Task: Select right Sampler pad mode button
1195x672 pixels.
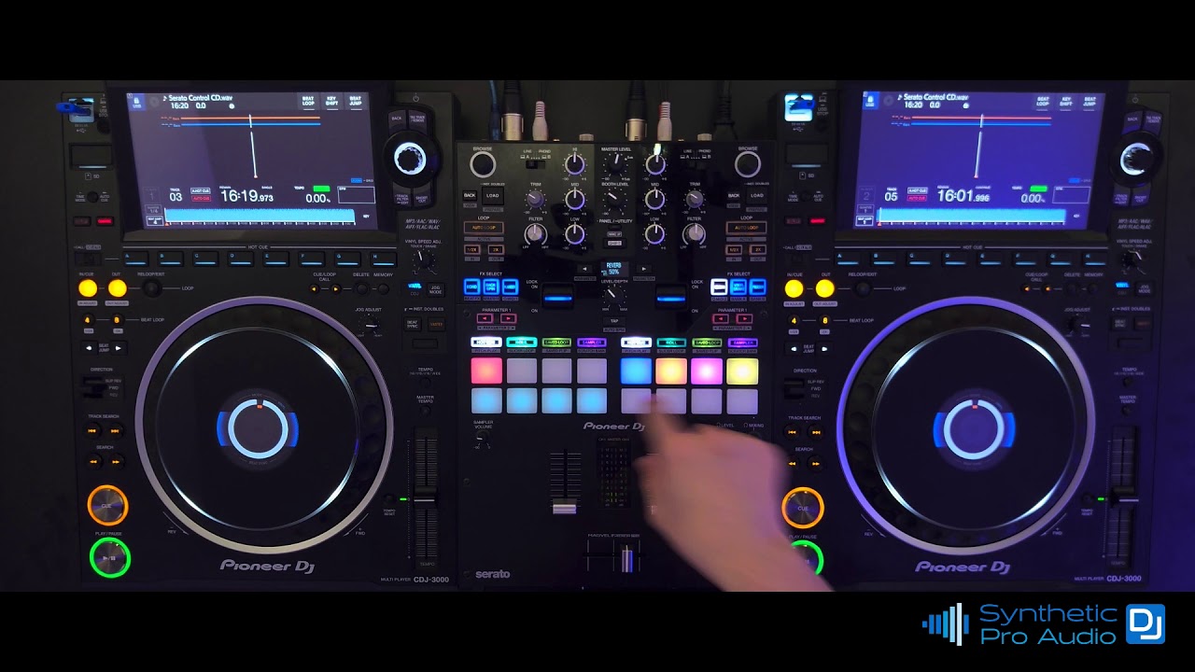Action: 742,343
